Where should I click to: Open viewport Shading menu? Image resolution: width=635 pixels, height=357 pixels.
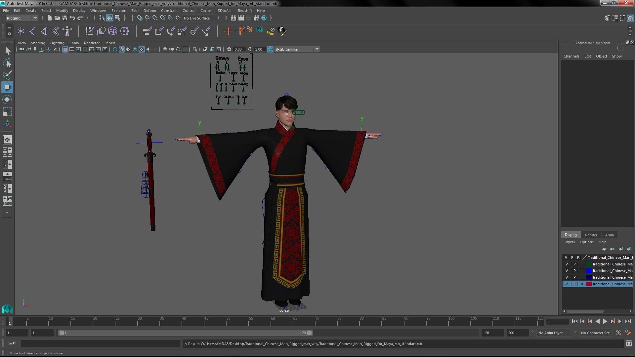tap(38, 43)
